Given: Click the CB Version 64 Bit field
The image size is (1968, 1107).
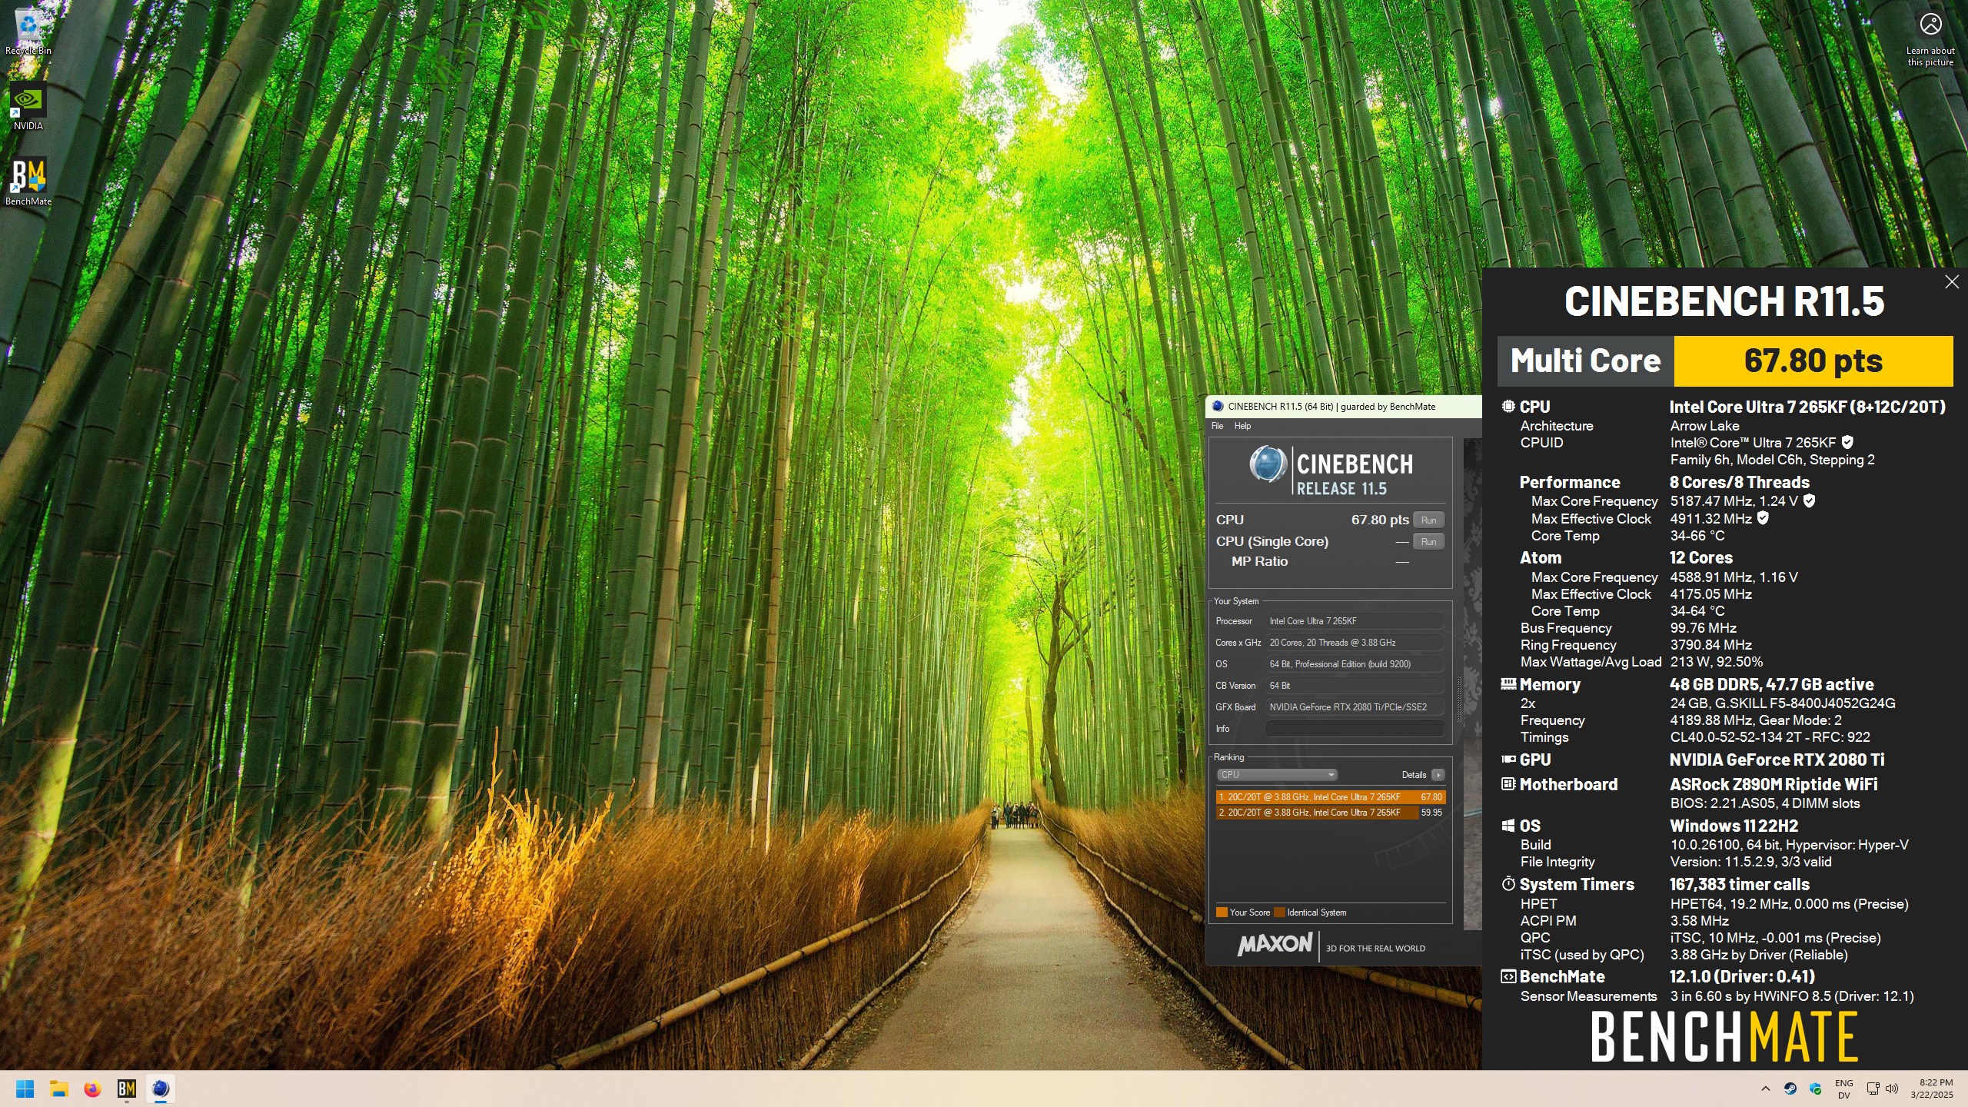Looking at the screenshot, I should click(x=1355, y=686).
